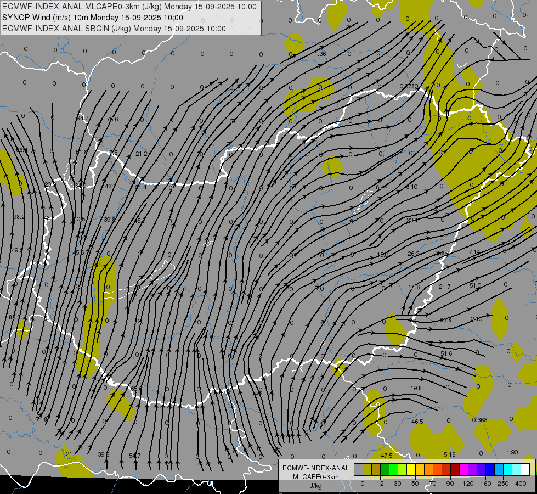
Task: Click the map value 94.7
Action: point(82,118)
